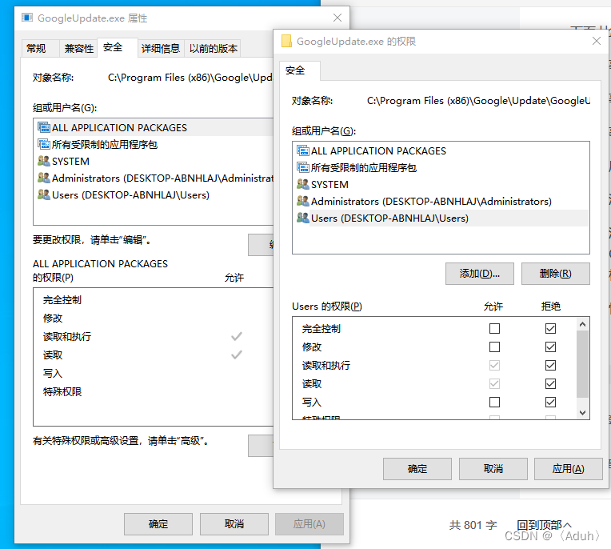611x549 pixels.
Task: Click the 添加(D)... button
Action: (479, 274)
